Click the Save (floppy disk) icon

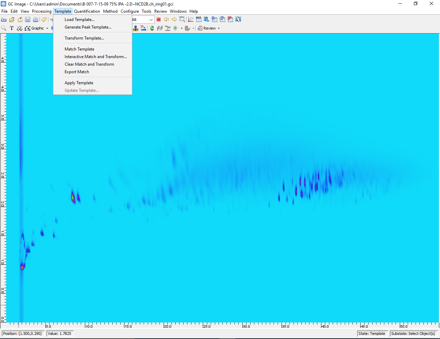[x=28, y=20]
